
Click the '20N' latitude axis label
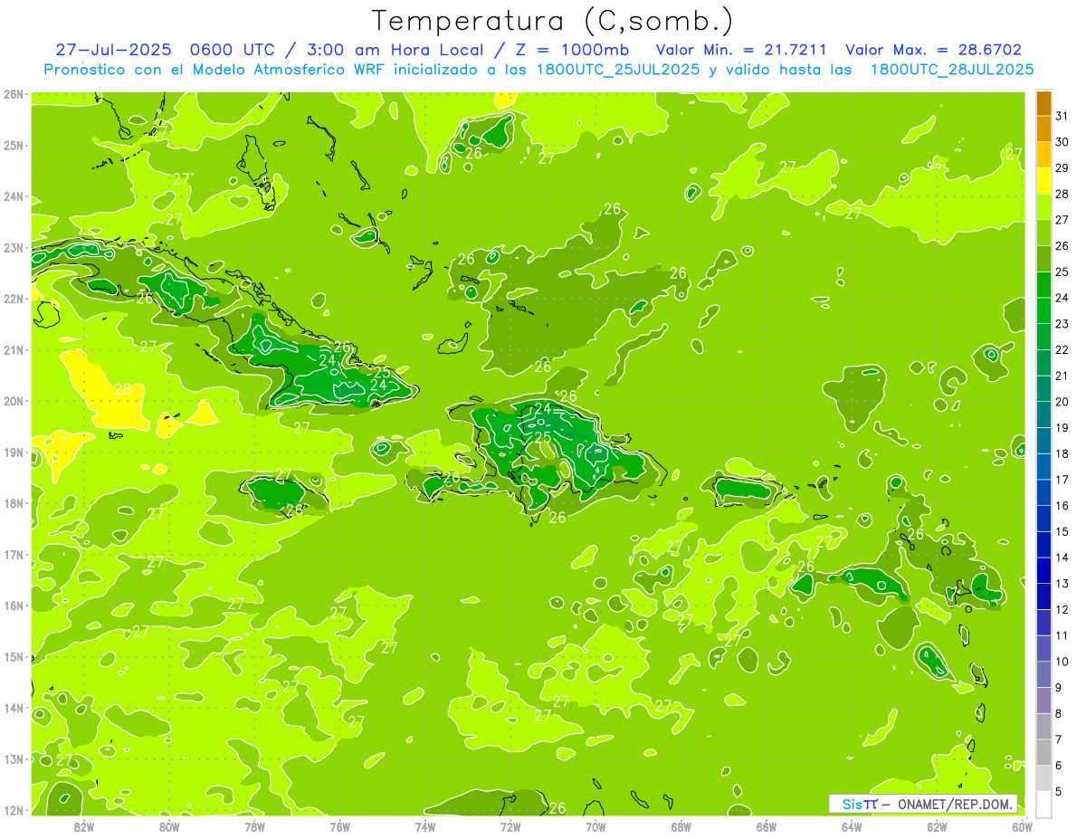[x=13, y=401]
